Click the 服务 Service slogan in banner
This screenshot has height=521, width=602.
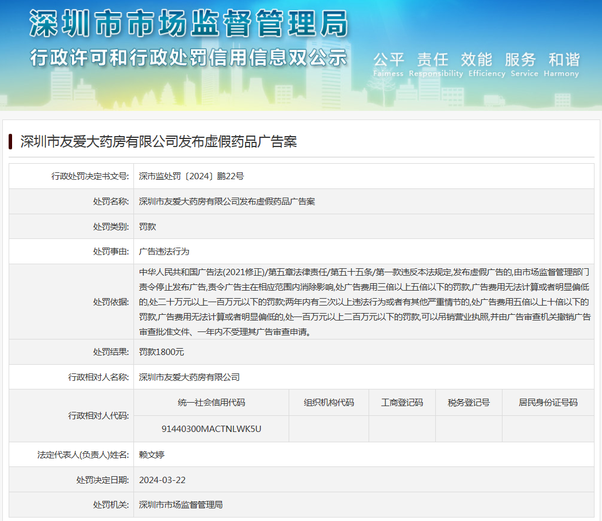click(x=524, y=64)
